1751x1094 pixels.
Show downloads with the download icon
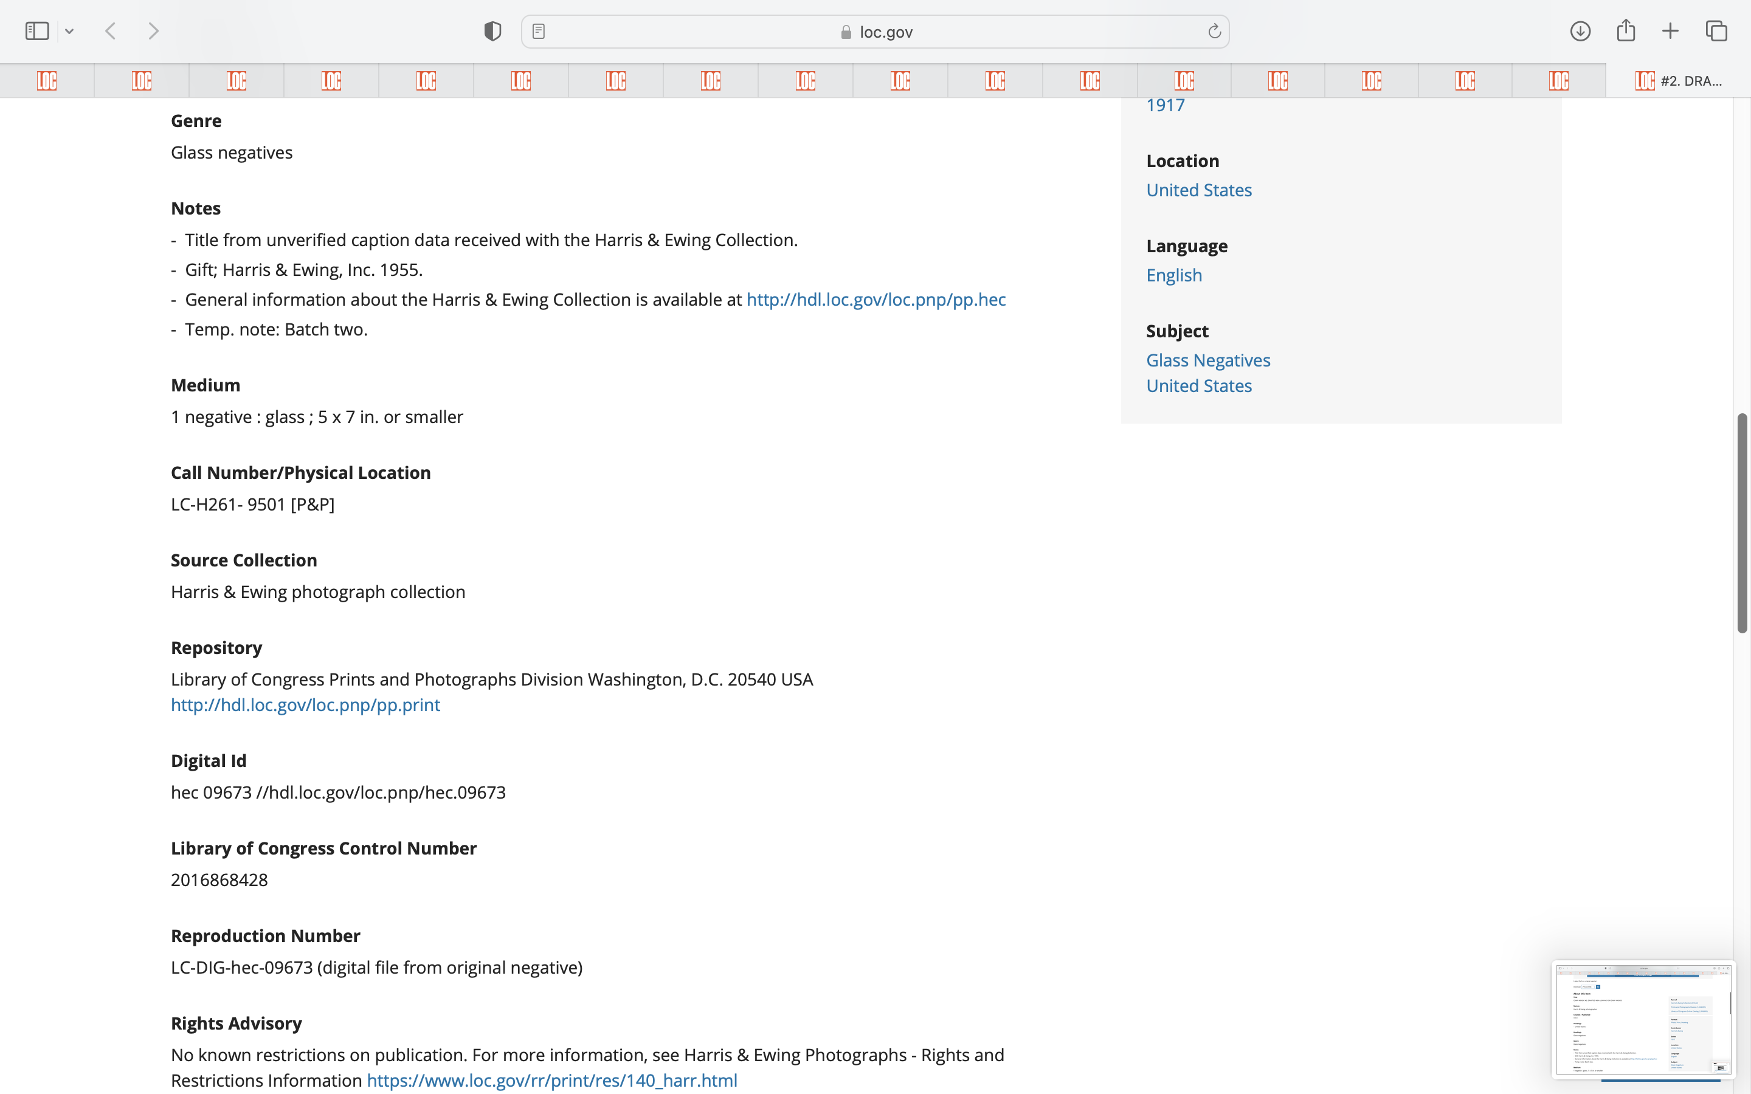click(1580, 31)
